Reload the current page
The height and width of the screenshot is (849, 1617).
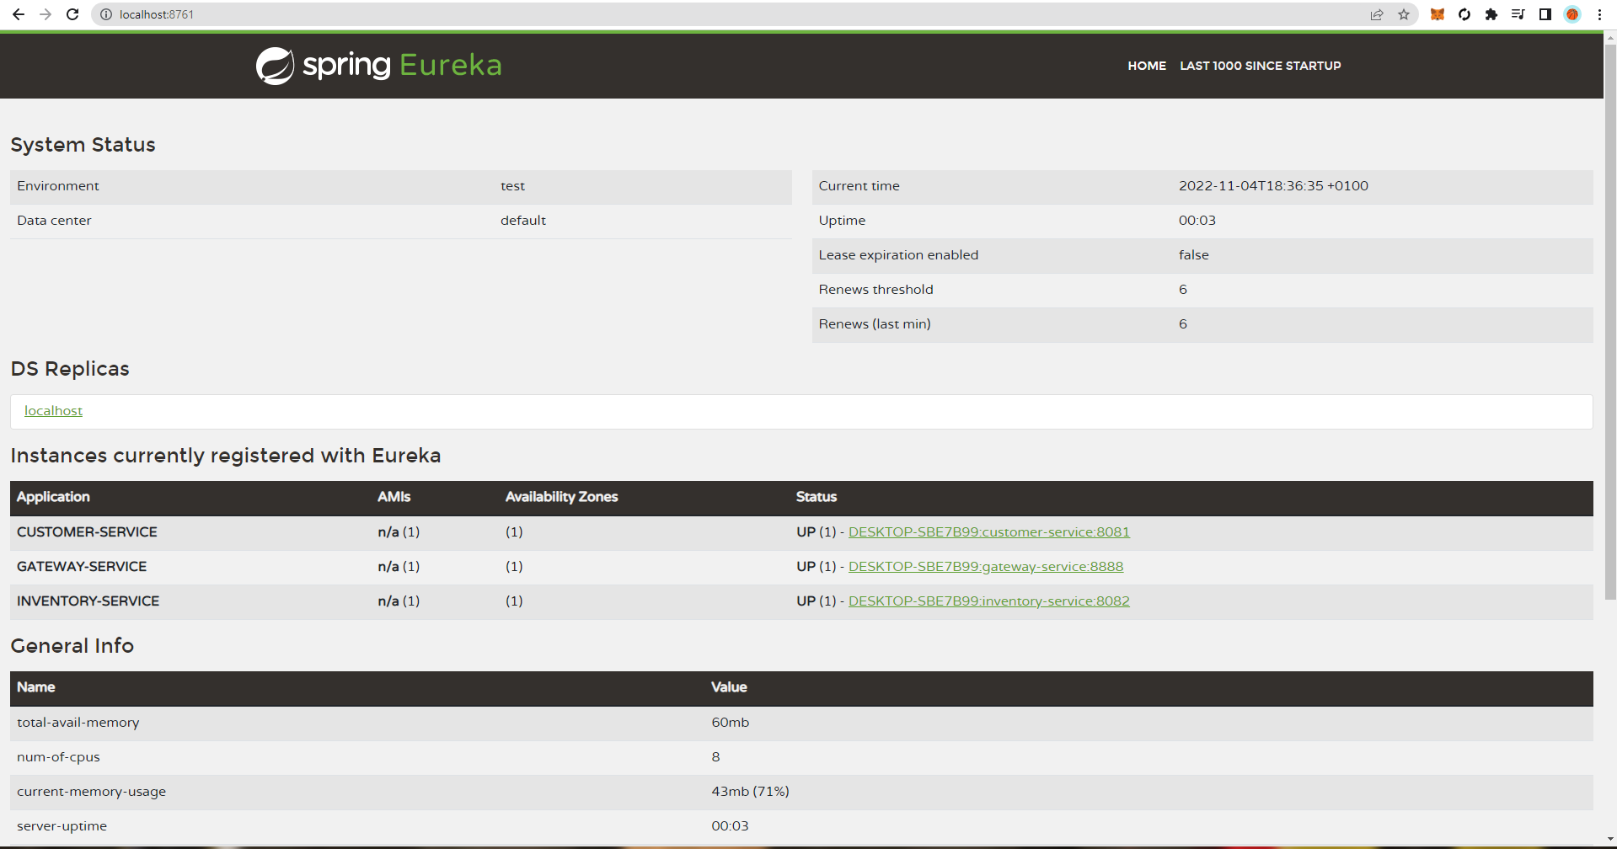(x=72, y=14)
